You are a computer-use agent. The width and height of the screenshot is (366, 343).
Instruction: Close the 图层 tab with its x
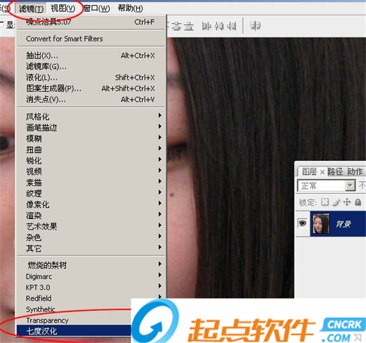(x=323, y=172)
